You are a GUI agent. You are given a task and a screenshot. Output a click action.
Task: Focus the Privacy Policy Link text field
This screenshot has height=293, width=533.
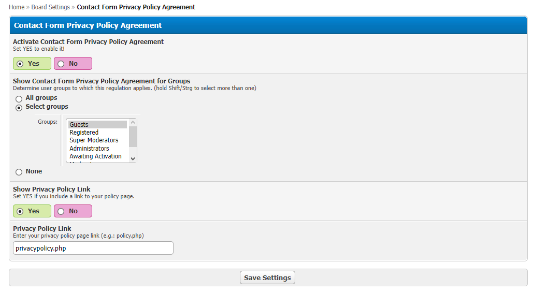[93, 248]
